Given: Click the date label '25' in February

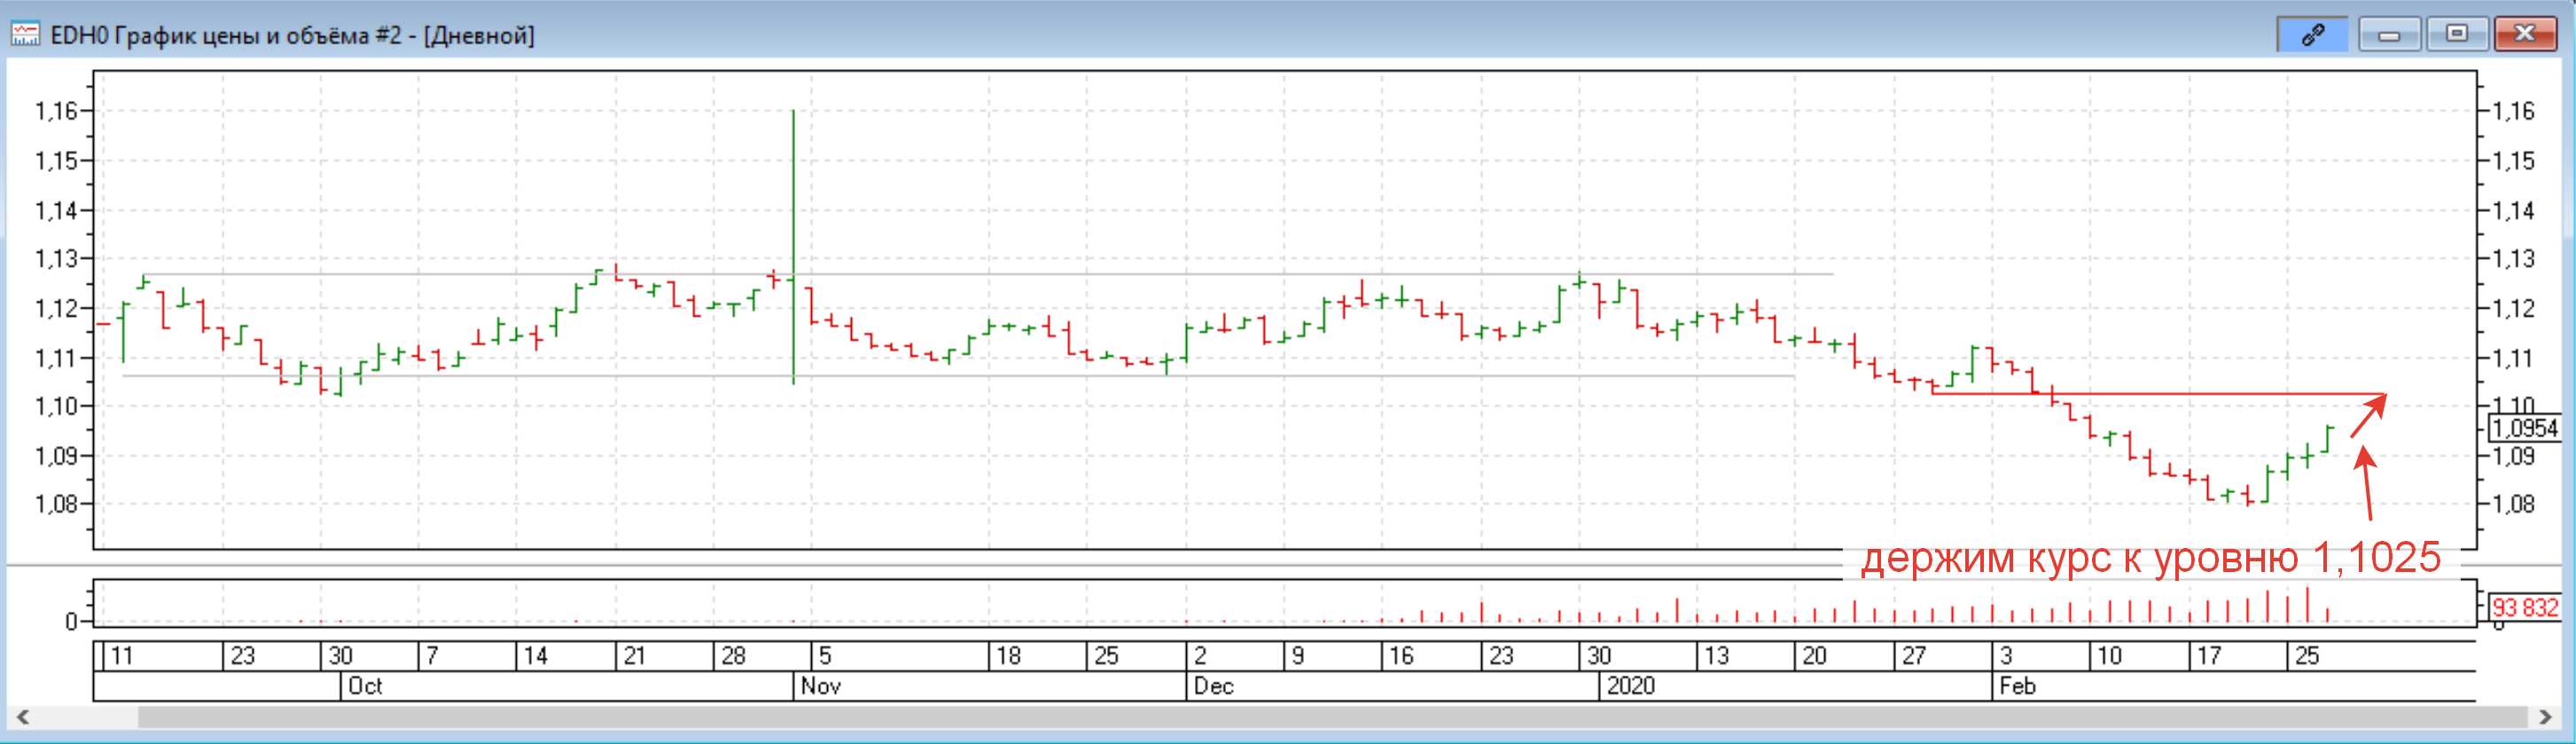Looking at the screenshot, I should click(x=2306, y=656).
